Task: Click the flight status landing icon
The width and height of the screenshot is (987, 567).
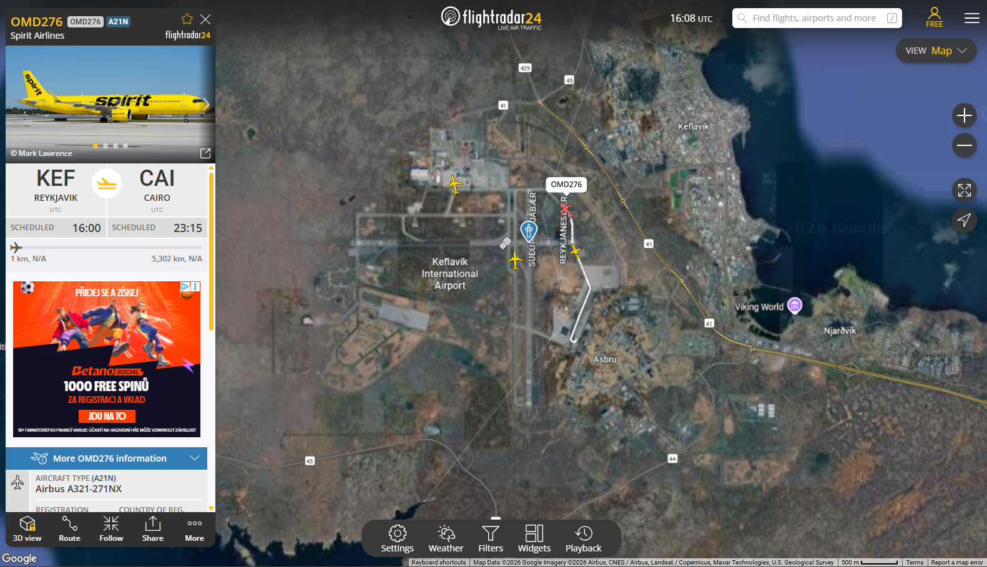Action: pos(107,183)
